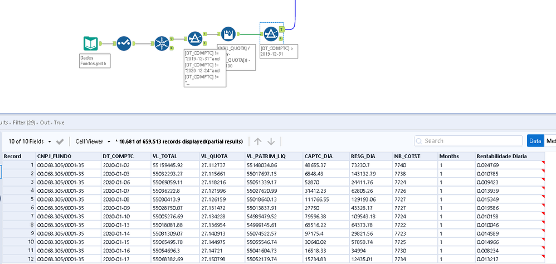
Task: Select the Multi-Row Formula crown tool
Action: [228, 34]
